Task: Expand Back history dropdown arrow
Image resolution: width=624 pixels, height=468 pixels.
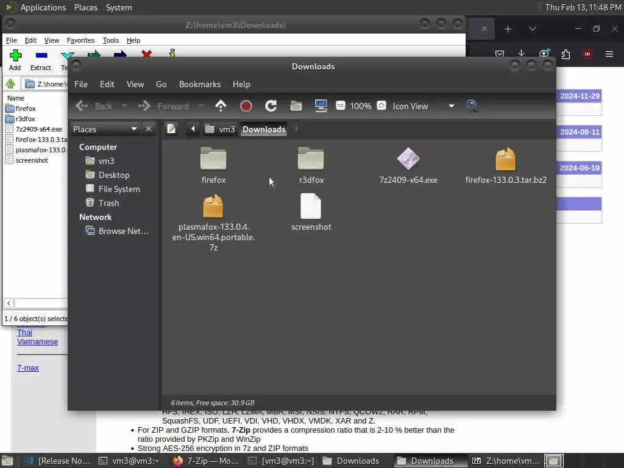Action: (x=124, y=106)
